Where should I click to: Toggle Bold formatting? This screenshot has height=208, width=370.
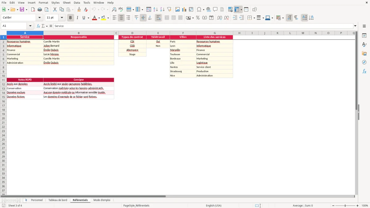pos(70,18)
